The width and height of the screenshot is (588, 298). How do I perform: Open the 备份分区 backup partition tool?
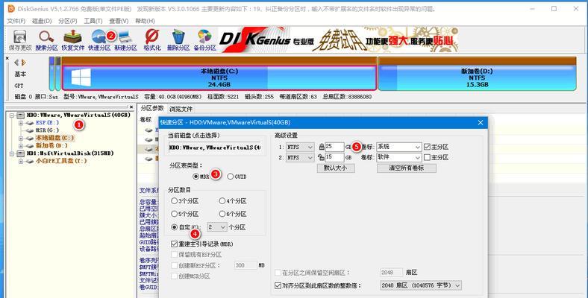click(x=204, y=39)
